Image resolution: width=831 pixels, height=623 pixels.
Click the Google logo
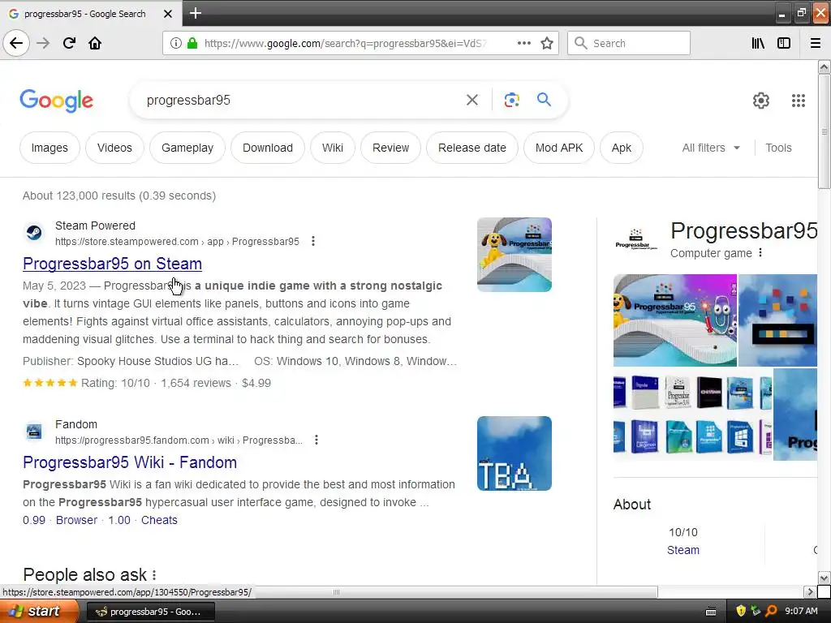click(56, 100)
